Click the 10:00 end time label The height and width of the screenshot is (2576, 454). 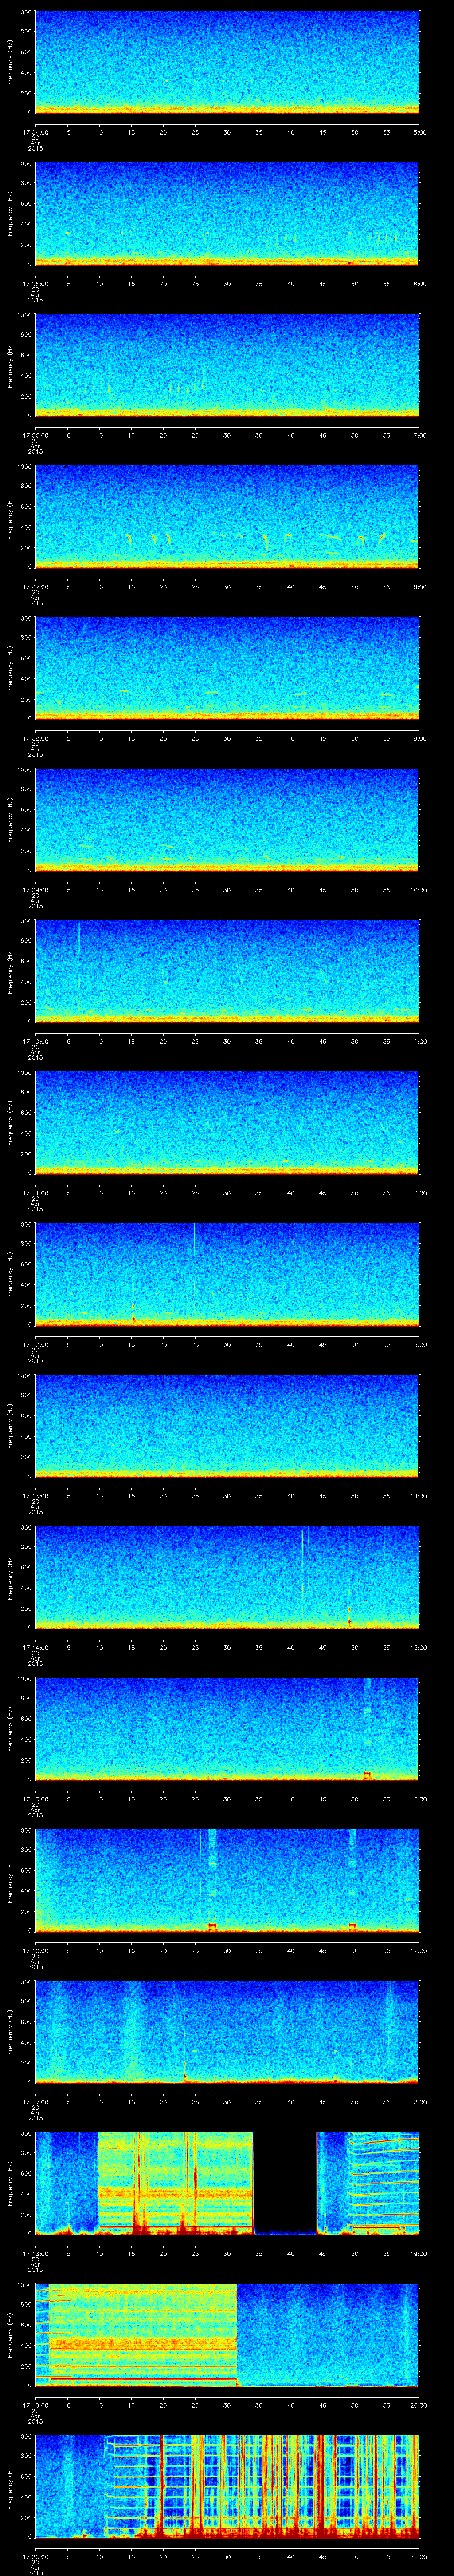418,890
